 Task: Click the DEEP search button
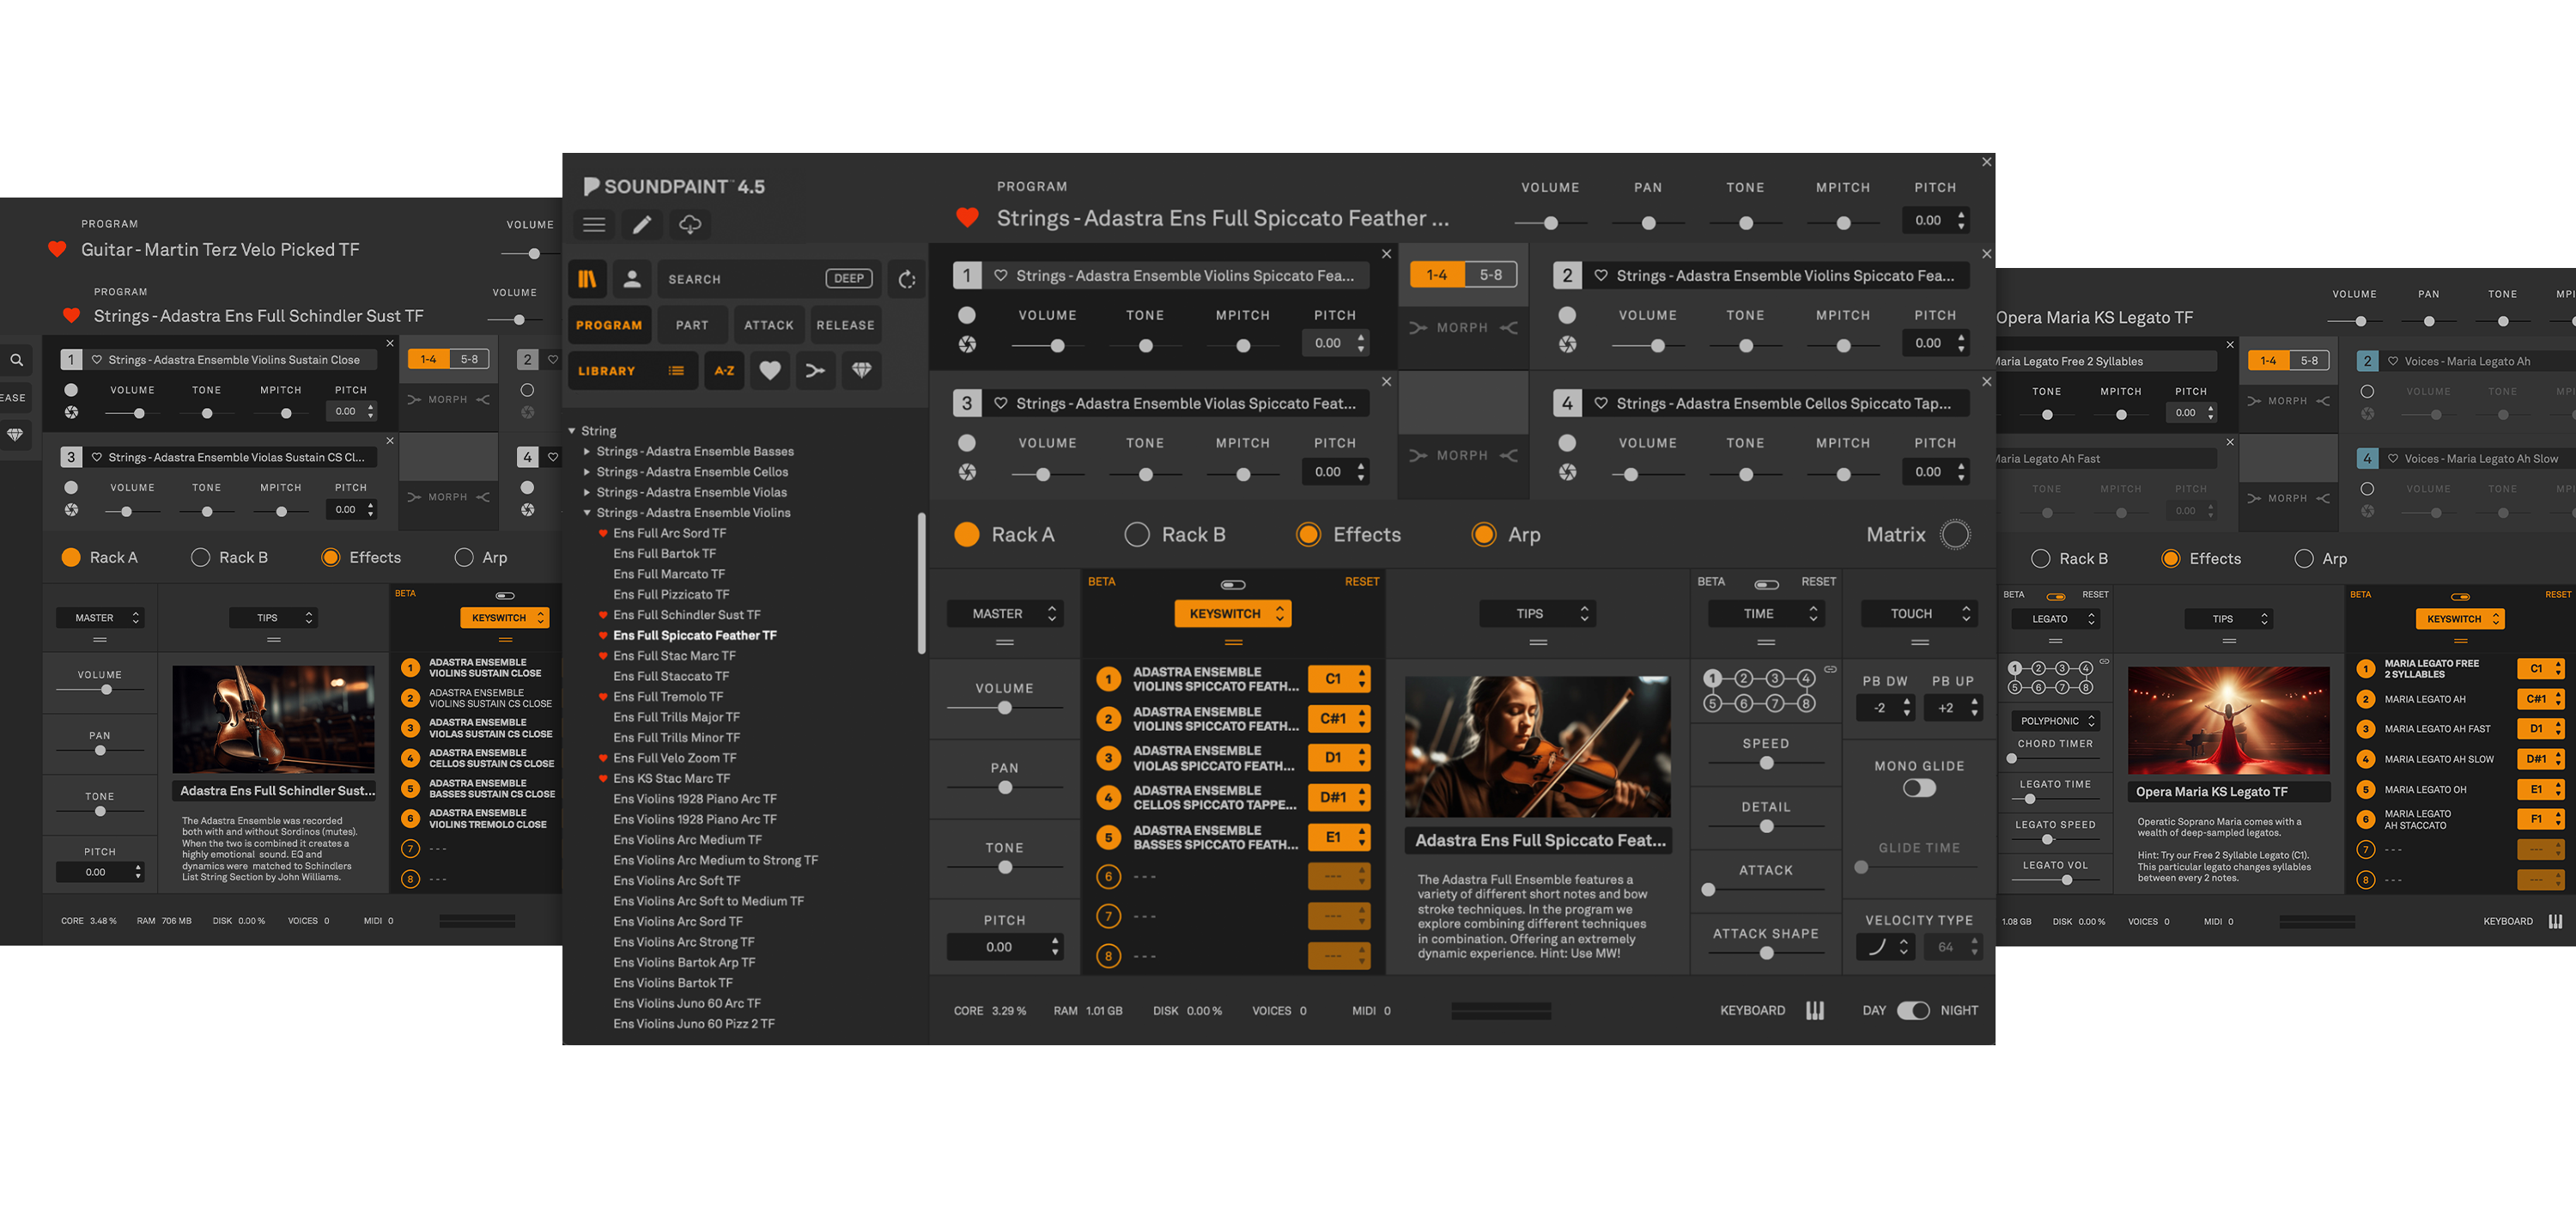coord(849,279)
